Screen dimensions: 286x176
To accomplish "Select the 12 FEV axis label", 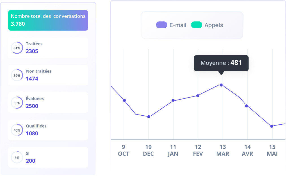I will pos(198,150).
